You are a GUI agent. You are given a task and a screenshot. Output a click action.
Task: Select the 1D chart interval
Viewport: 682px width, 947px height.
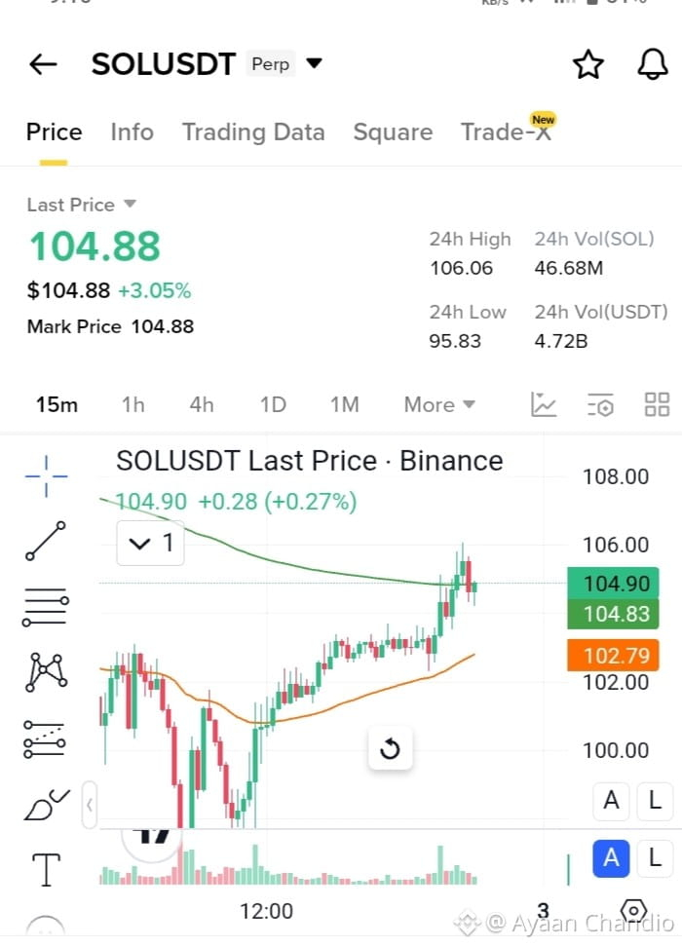[273, 404]
